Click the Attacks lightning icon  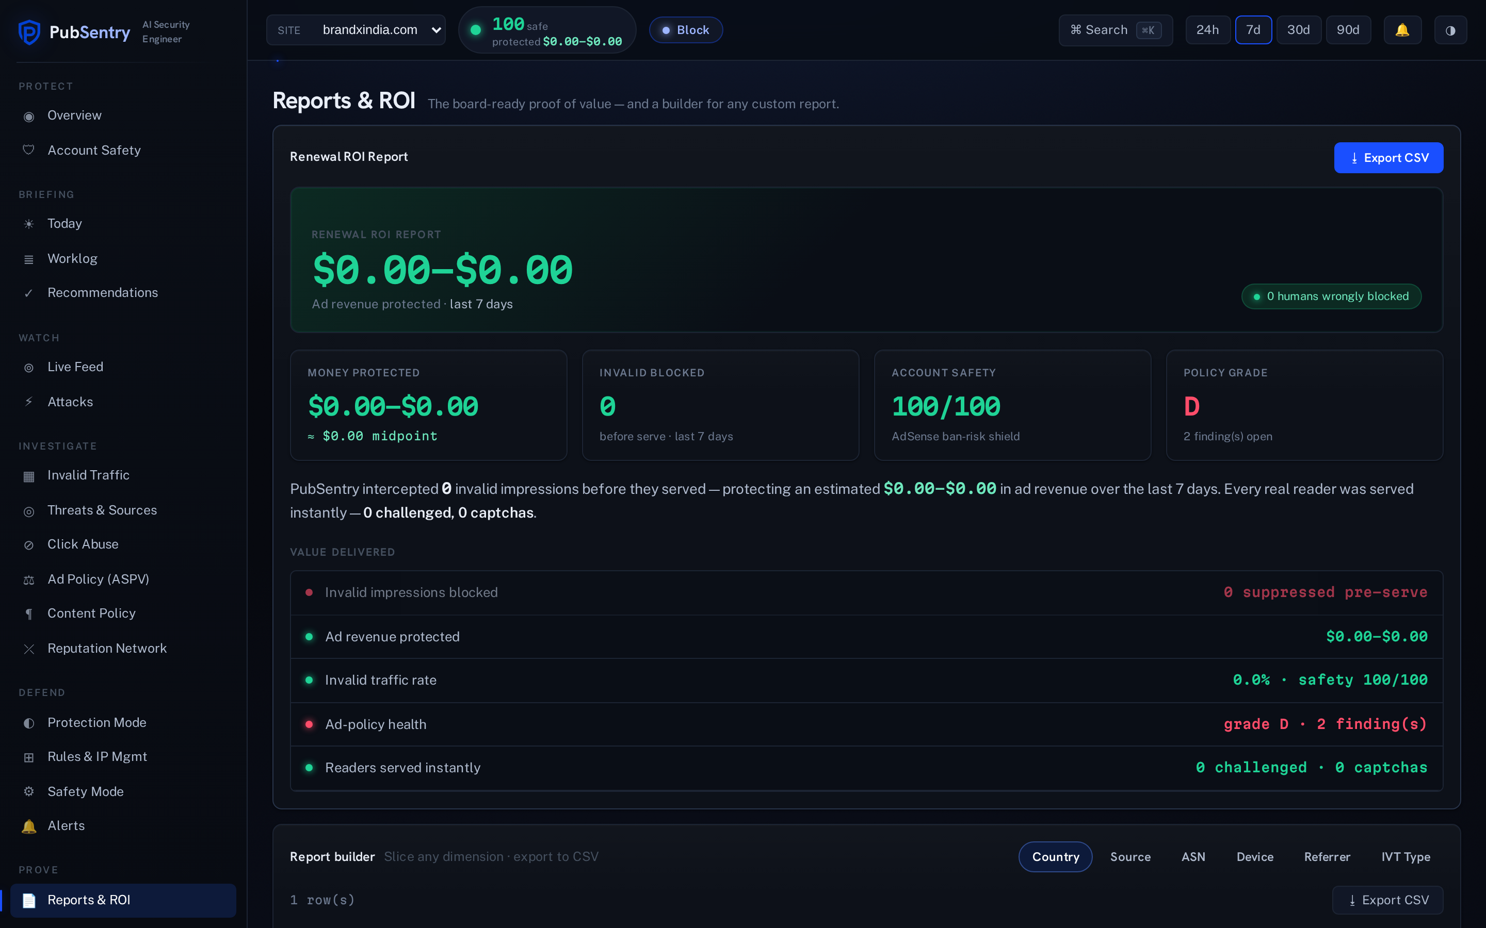coord(29,402)
